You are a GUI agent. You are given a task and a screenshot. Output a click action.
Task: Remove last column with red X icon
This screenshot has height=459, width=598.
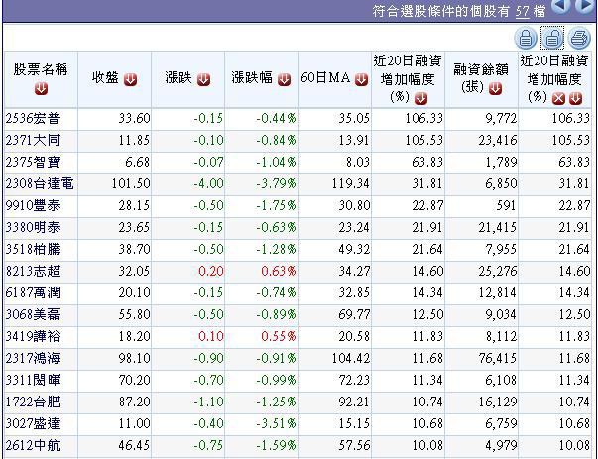point(558,99)
